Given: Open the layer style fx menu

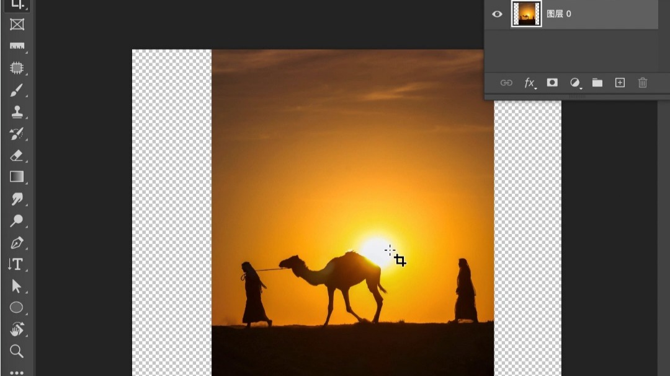Looking at the screenshot, I should tap(529, 83).
